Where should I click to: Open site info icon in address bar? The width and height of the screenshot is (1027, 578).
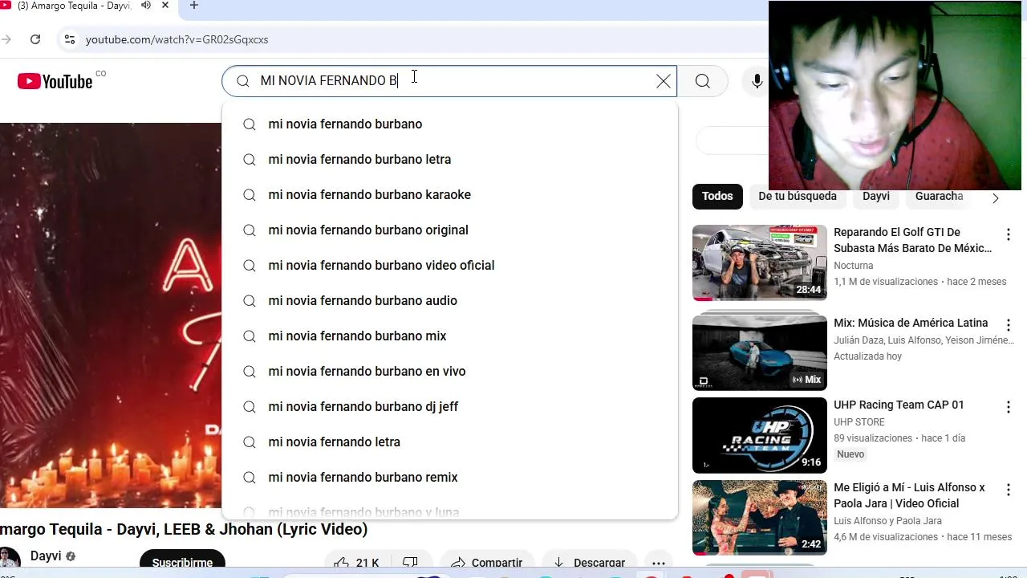pos(70,39)
